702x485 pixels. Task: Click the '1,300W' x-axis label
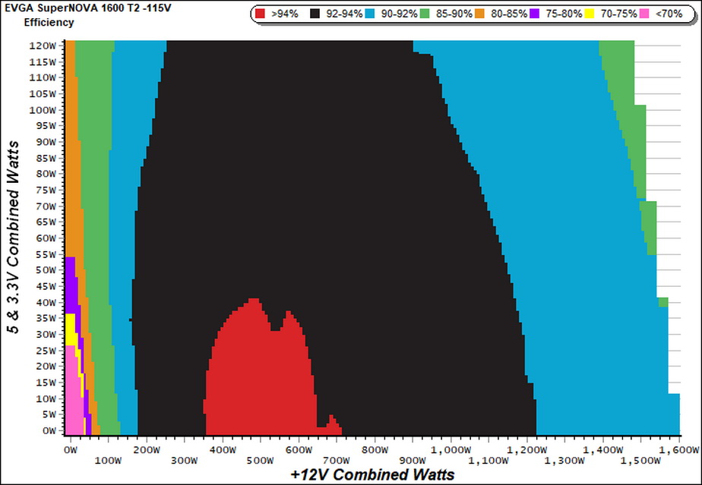(565, 461)
